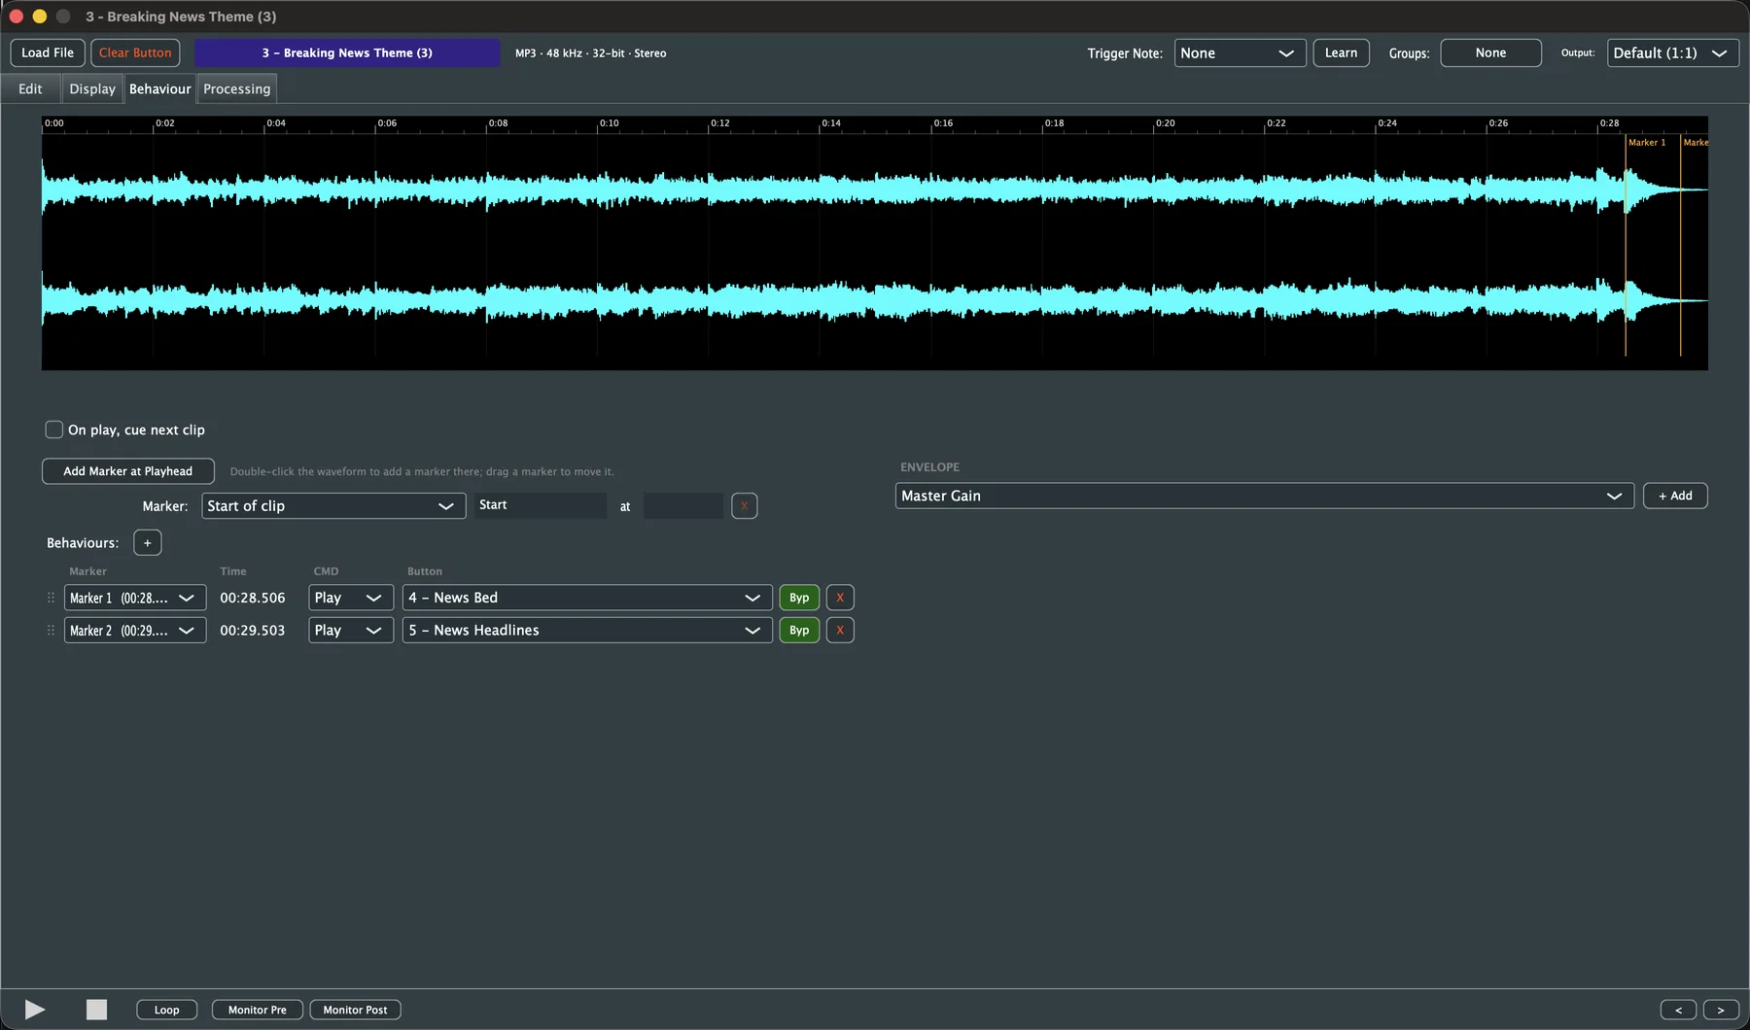Grab the drag handle of Marker 1 row
This screenshot has height=1030, width=1750.
point(51,598)
